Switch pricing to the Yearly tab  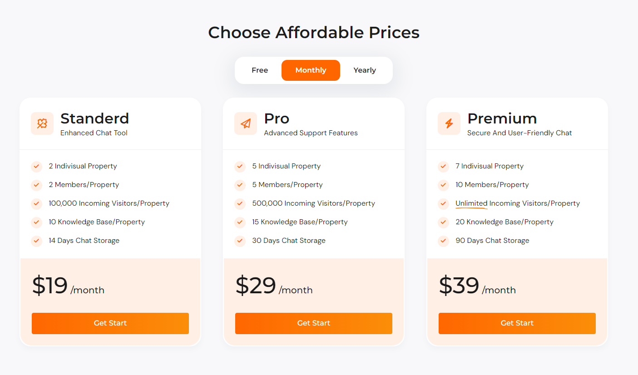[x=365, y=70]
